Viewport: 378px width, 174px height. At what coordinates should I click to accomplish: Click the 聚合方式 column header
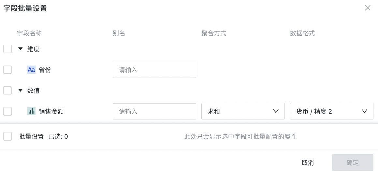coord(214,33)
